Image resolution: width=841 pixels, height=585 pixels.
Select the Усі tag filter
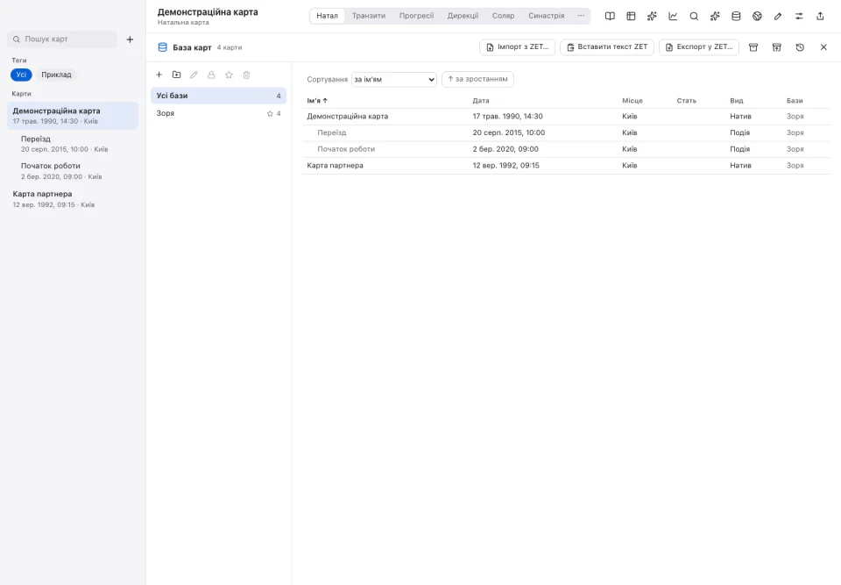(x=21, y=75)
